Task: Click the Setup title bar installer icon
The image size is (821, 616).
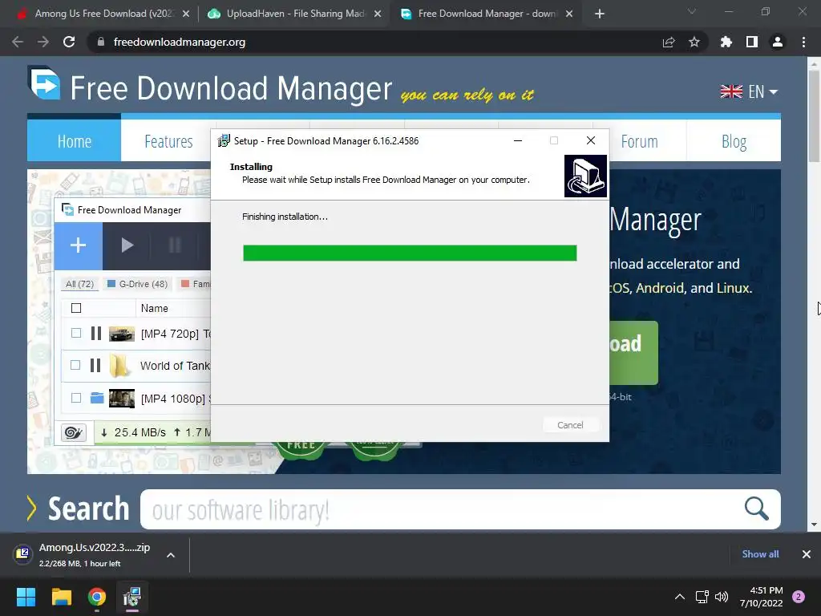Action: click(x=224, y=140)
